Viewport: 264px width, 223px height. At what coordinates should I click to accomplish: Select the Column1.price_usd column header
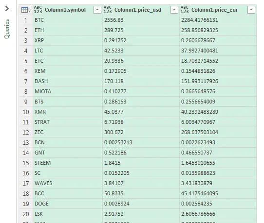tap(141, 10)
